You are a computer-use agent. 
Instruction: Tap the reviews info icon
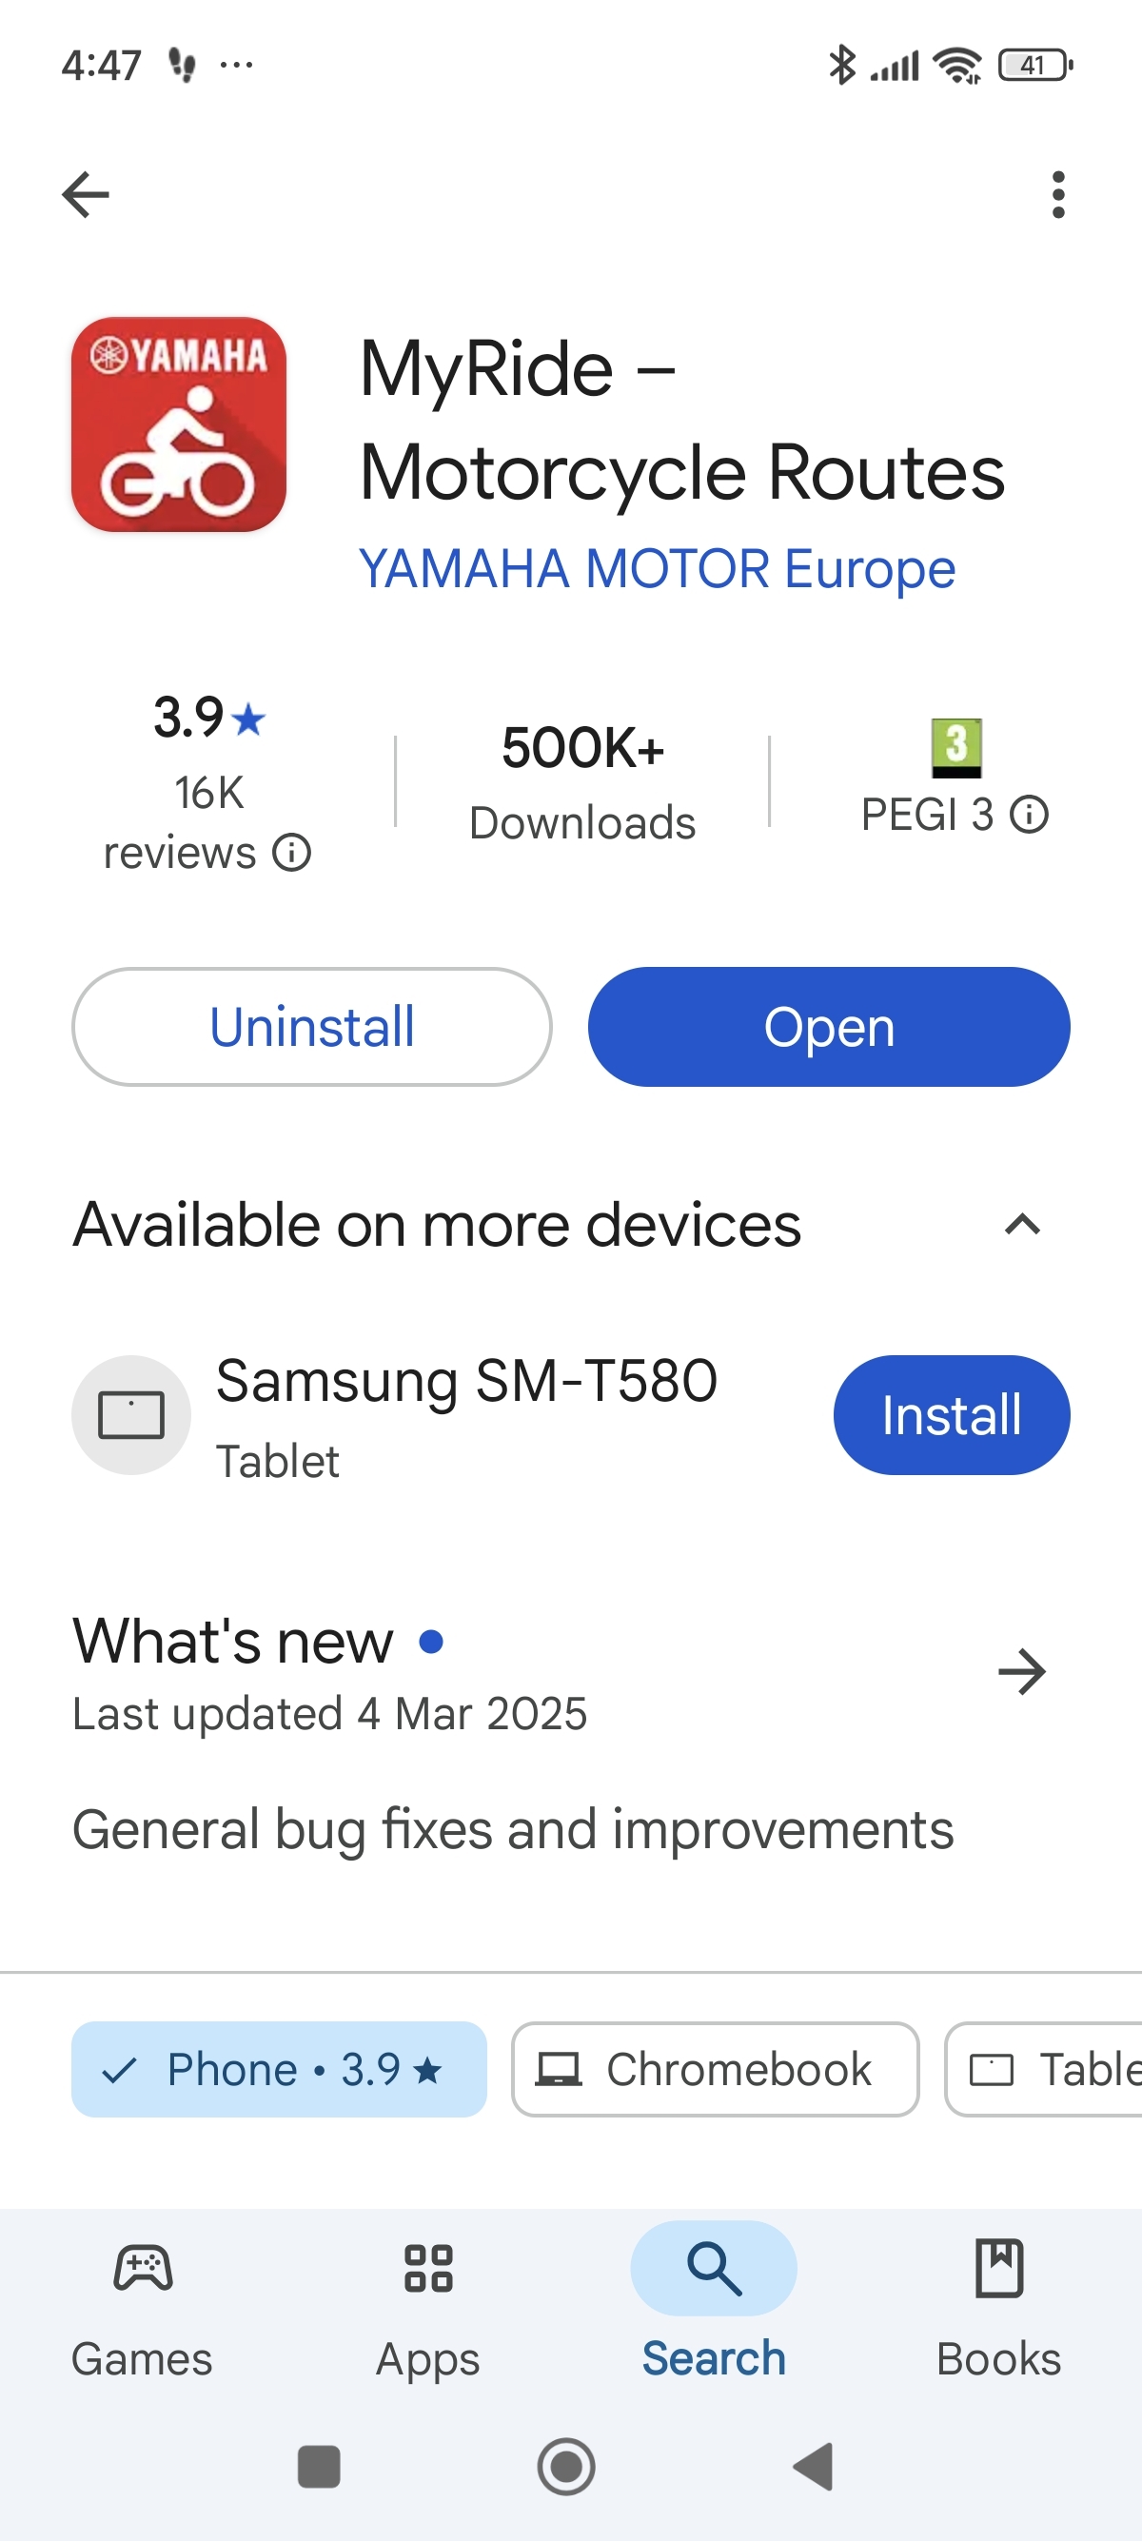(x=292, y=853)
